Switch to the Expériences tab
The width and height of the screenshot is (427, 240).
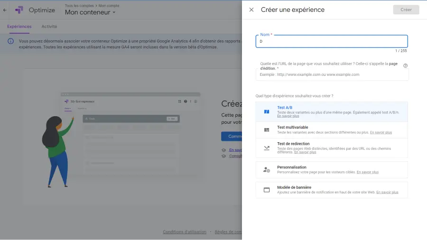[19, 27]
